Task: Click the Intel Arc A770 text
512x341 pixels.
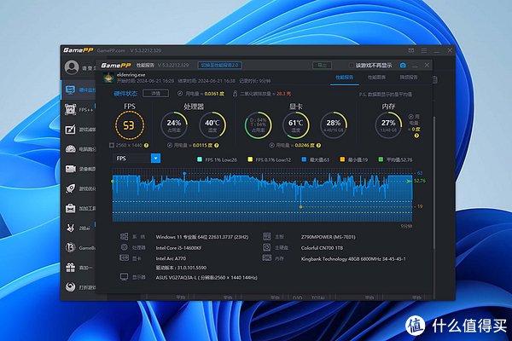Action: [x=171, y=258]
